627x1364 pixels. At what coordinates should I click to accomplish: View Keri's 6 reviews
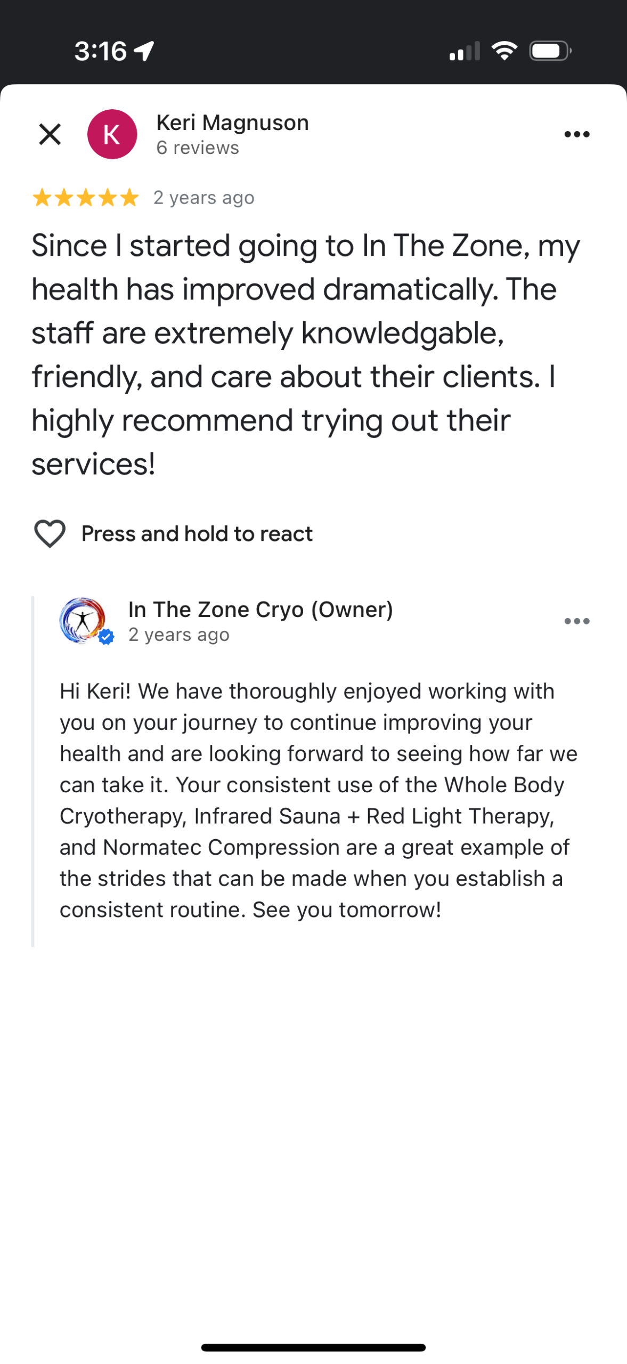pyautogui.click(x=198, y=148)
